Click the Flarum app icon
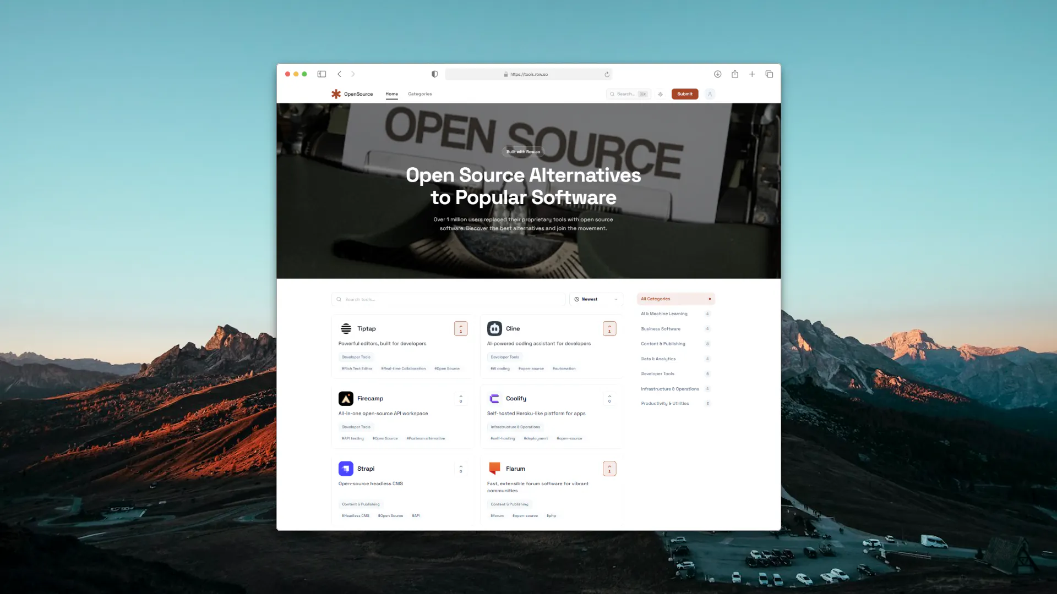The image size is (1057, 594). click(494, 469)
